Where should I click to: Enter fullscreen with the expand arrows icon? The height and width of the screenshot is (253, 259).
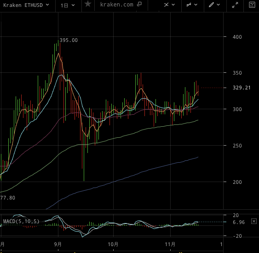(x=235, y=5)
